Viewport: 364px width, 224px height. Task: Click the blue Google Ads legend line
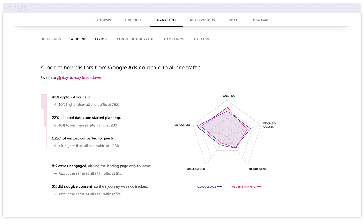pyautogui.click(x=220, y=187)
